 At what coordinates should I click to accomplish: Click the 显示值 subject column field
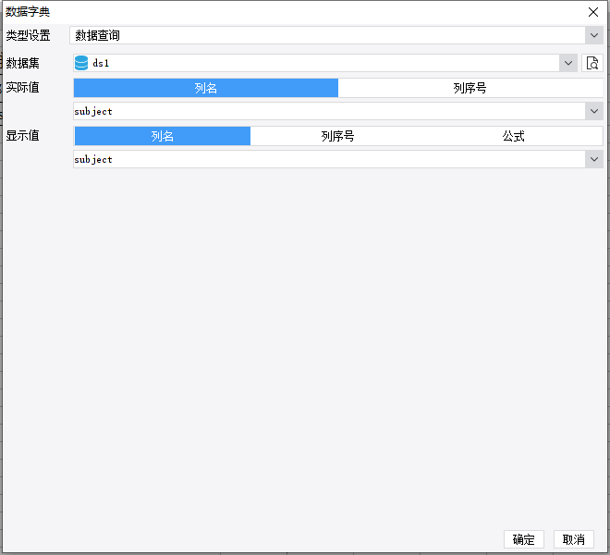pos(323,159)
